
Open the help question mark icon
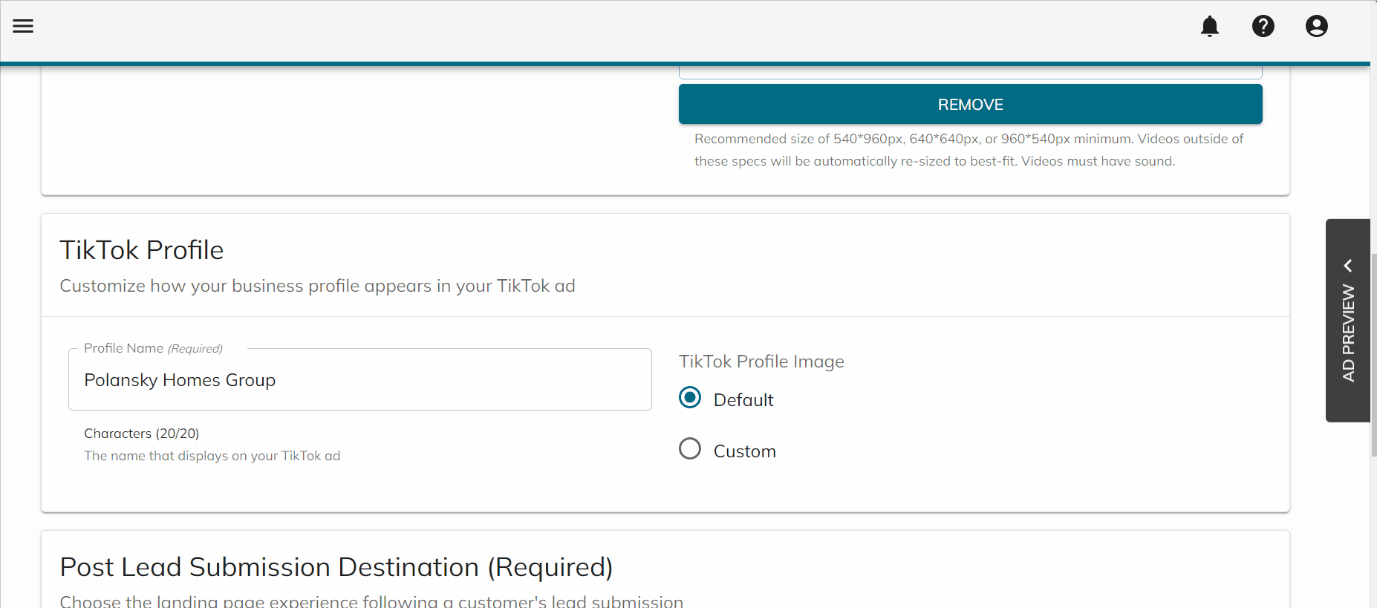1263,26
